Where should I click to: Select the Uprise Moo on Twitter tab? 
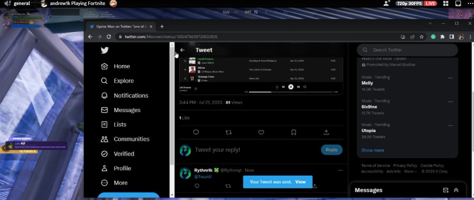pos(121,26)
